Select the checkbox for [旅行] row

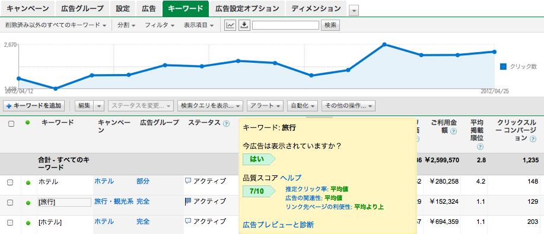click(x=11, y=203)
